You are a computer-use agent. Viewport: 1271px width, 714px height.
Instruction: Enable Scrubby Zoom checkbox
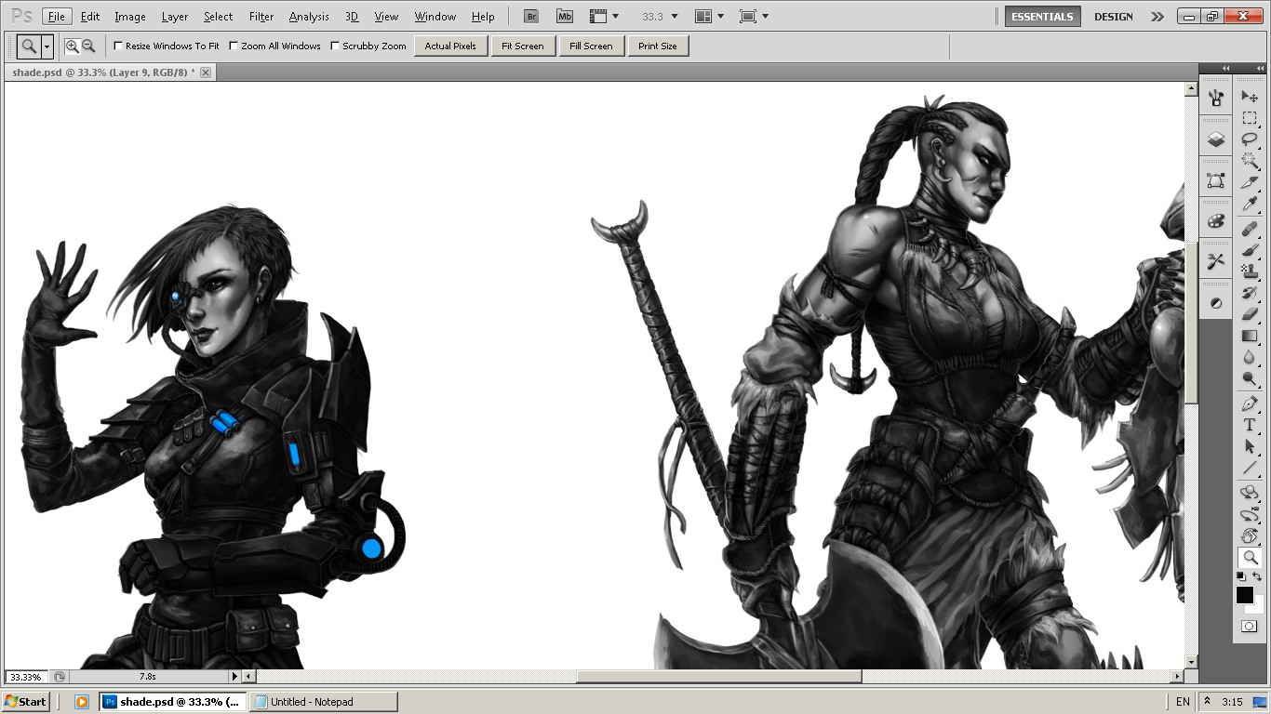pyautogui.click(x=335, y=46)
